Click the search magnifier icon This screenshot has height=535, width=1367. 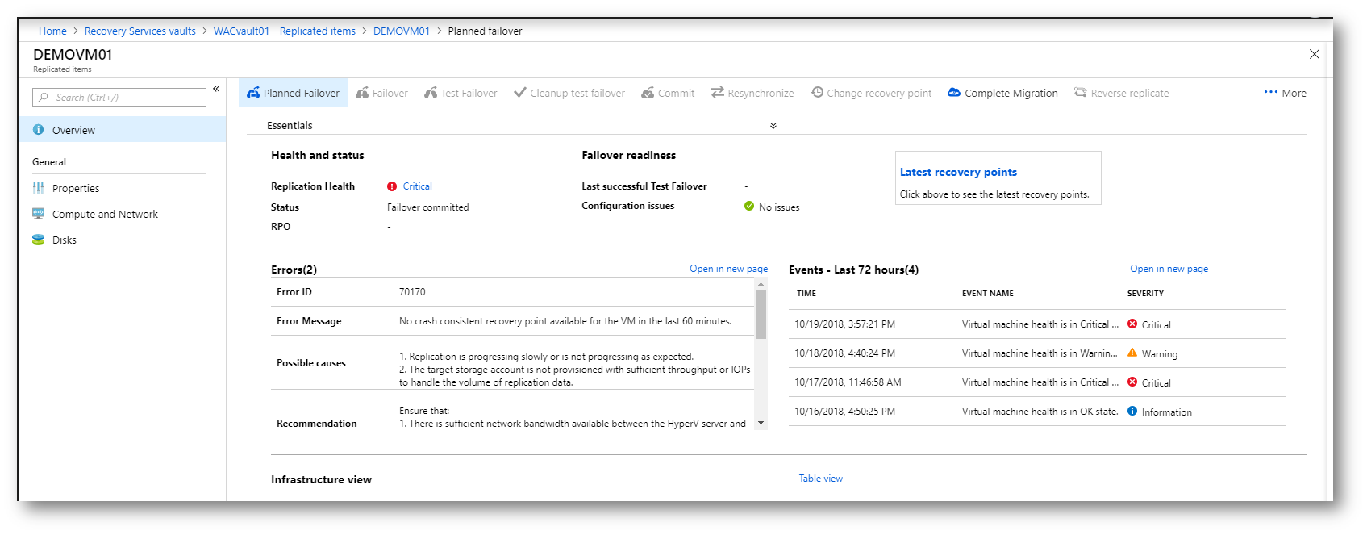[44, 98]
